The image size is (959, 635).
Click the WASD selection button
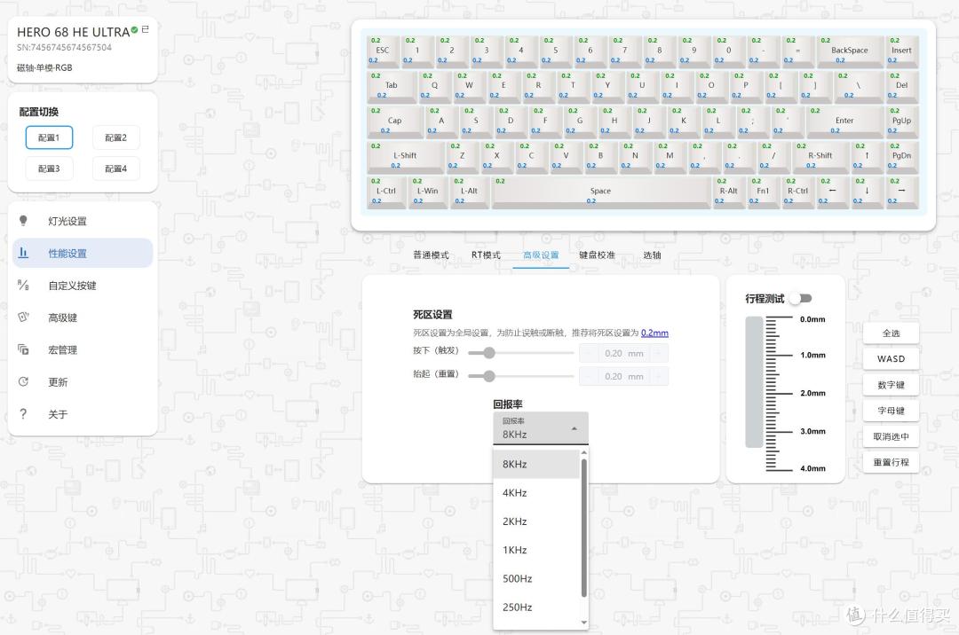pyautogui.click(x=892, y=358)
